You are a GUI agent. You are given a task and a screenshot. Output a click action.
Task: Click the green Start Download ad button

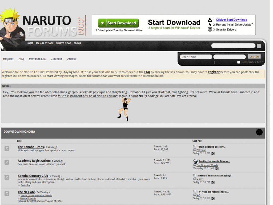click(x=118, y=23)
